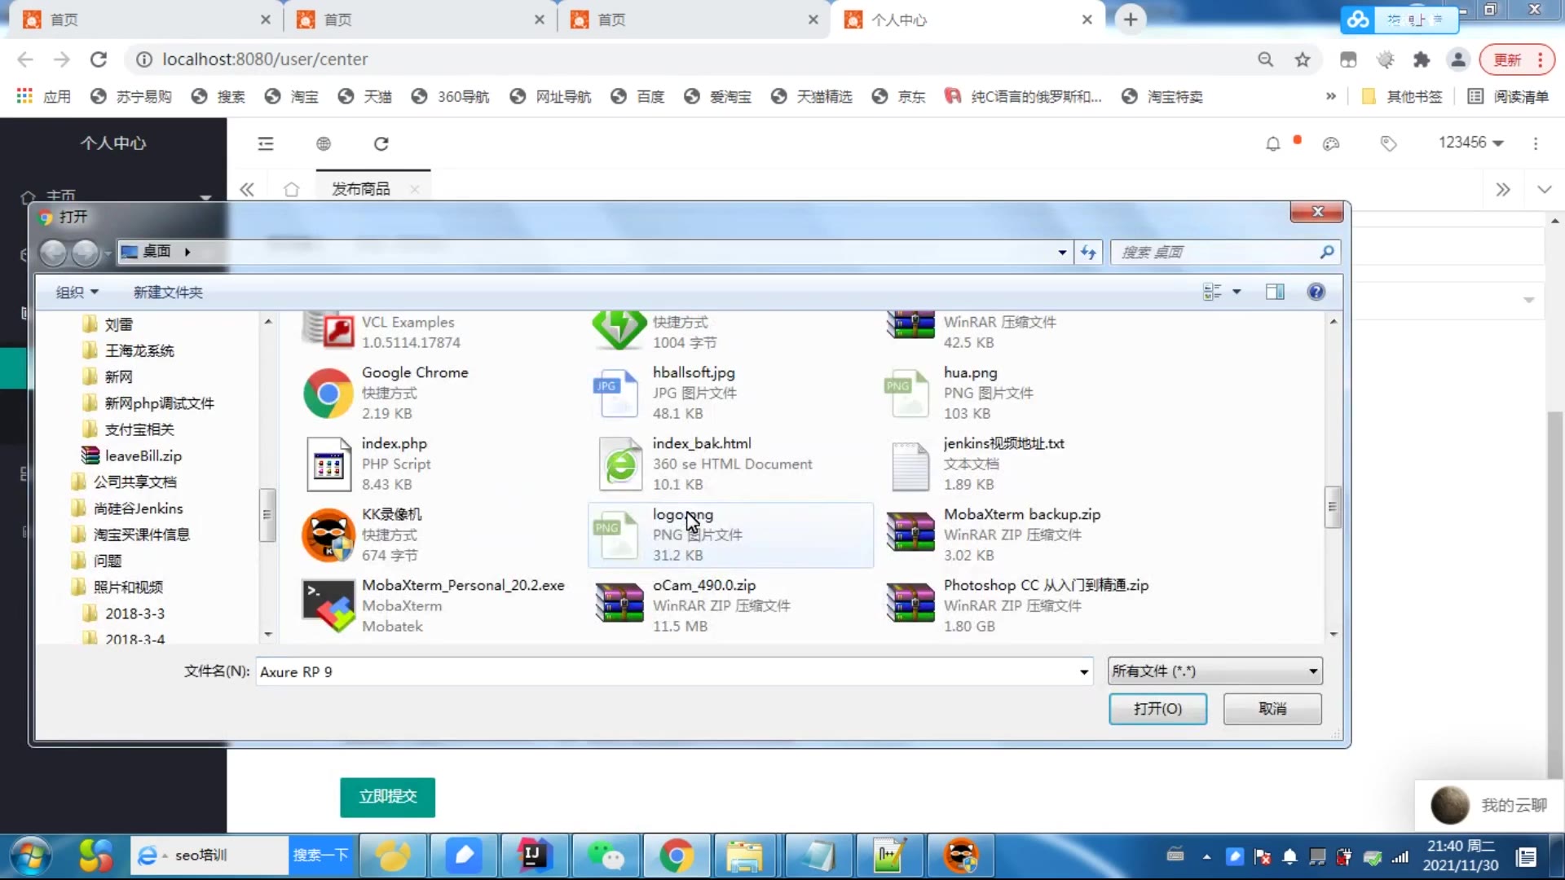Image resolution: width=1565 pixels, height=880 pixels.
Task: Click the home tab icon
Action: 291,189
